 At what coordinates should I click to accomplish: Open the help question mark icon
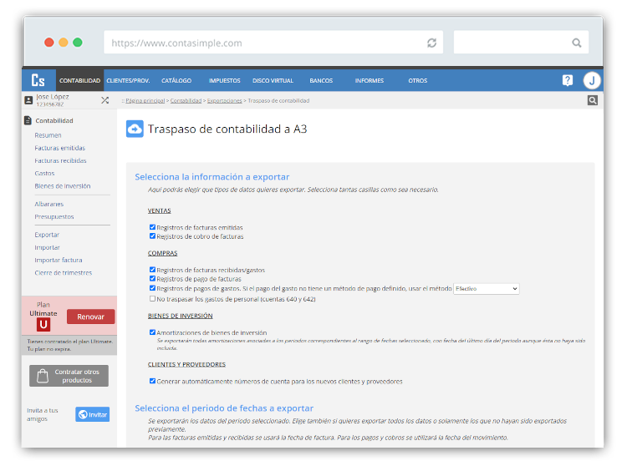[x=567, y=80]
